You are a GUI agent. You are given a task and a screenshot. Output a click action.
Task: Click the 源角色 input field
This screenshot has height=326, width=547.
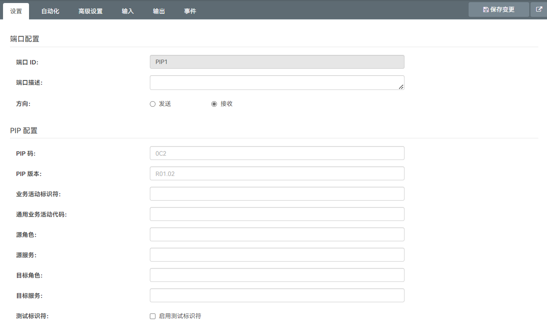[x=277, y=234]
